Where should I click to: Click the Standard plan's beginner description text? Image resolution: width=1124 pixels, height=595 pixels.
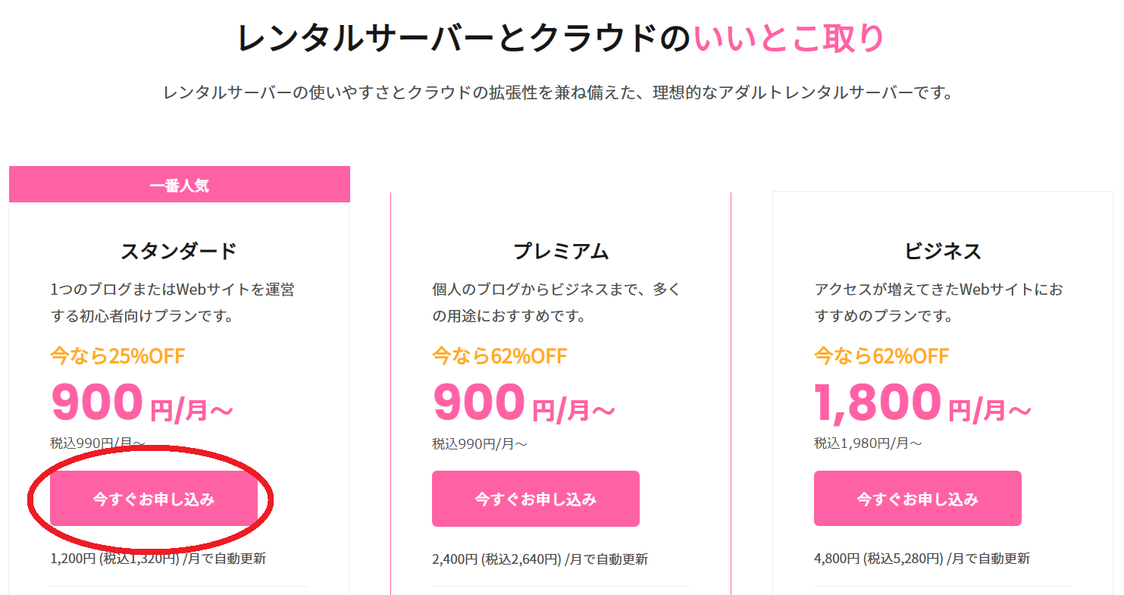click(x=172, y=302)
